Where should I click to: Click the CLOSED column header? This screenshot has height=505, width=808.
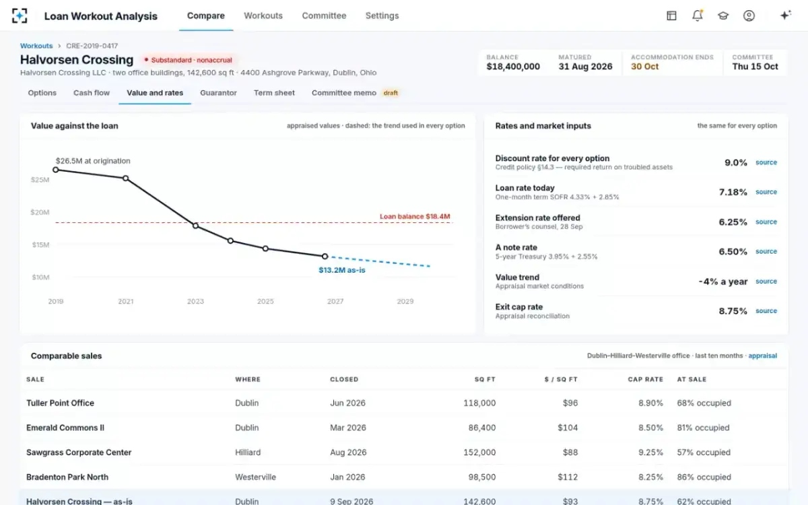[x=344, y=380]
